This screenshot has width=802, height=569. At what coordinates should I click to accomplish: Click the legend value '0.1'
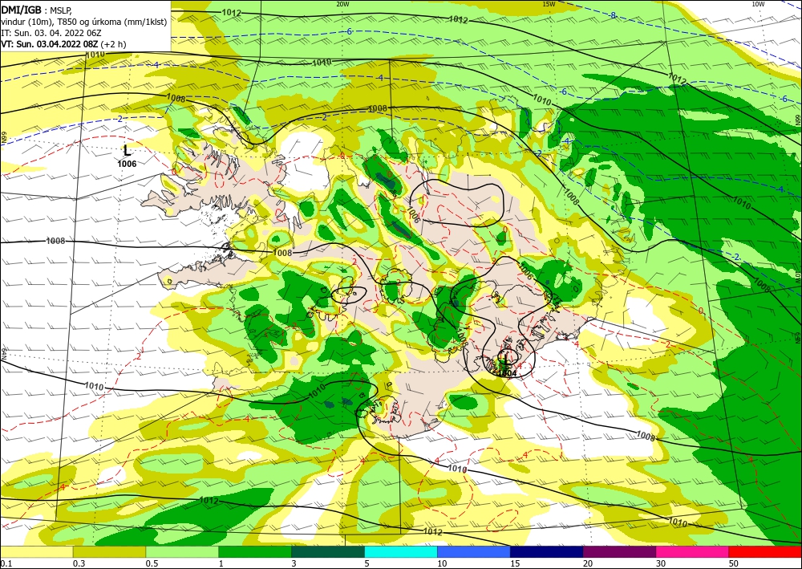pos(6,563)
